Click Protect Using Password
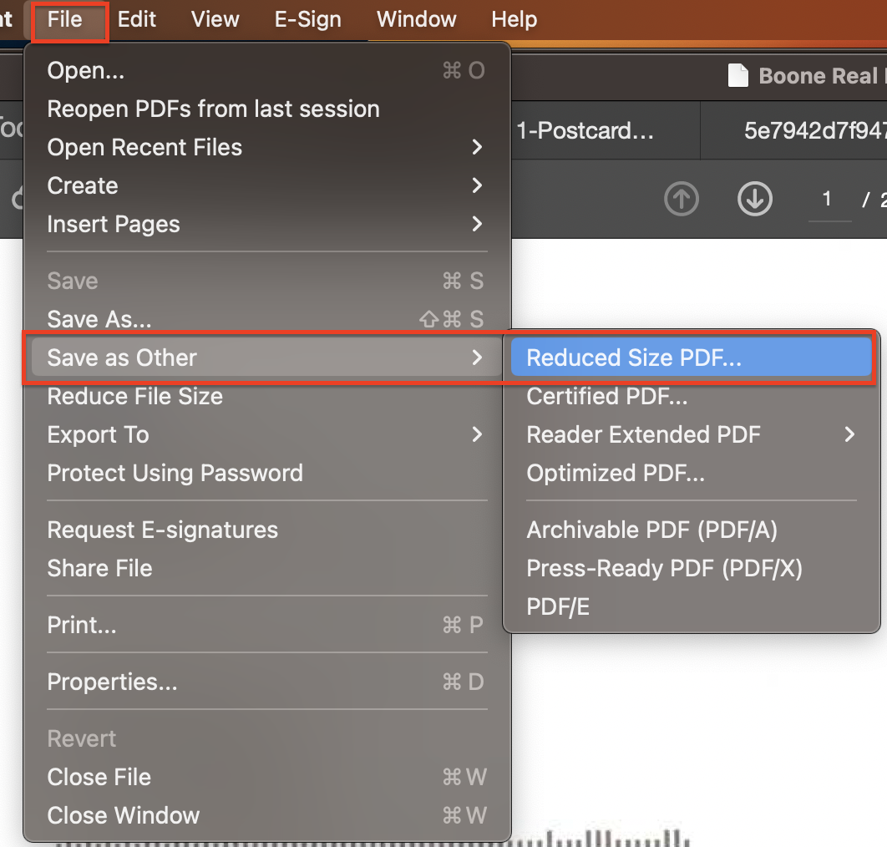Image resolution: width=887 pixels, height=847 pixels. (x=175, y=474)
